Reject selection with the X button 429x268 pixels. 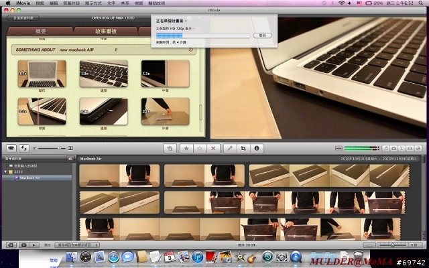pos(213,148)
